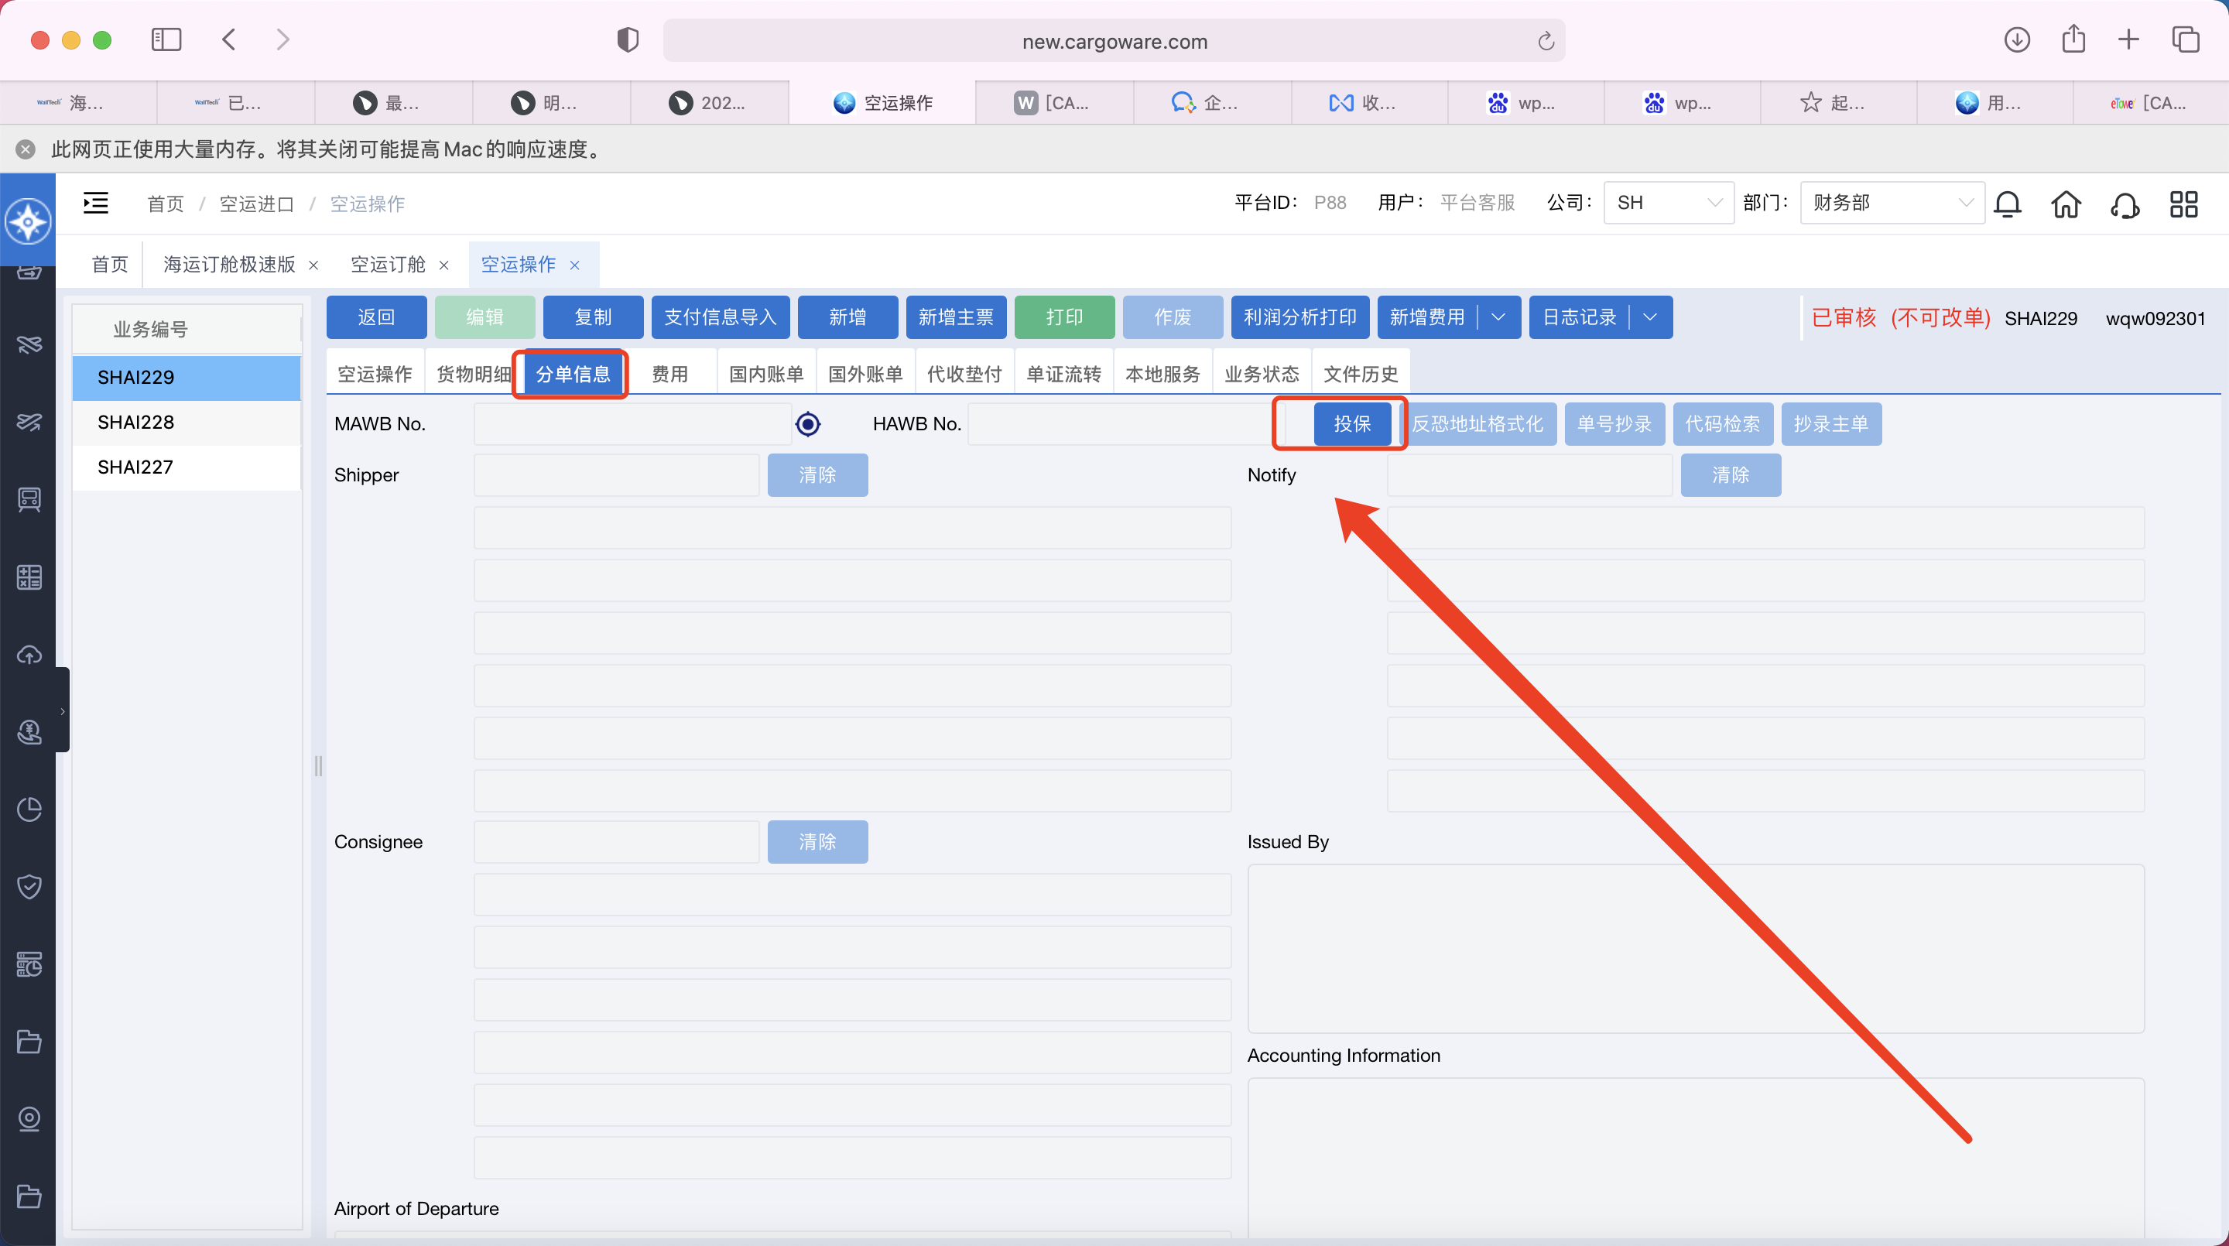
Task: Click the 反恐地址格式化 button
Action: tap(1478, 424)
